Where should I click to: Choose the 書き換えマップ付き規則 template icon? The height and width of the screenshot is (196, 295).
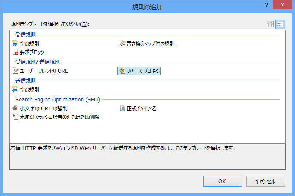pyautogui.click(x=122, y=43)
